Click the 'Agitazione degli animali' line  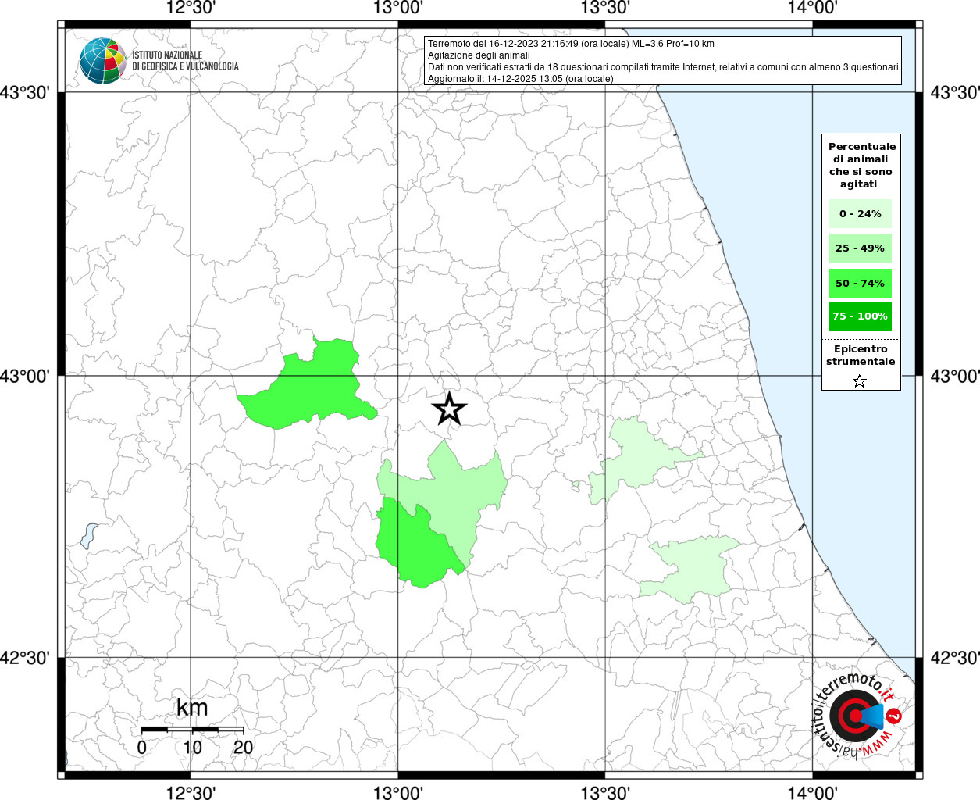tap(479, 55)
